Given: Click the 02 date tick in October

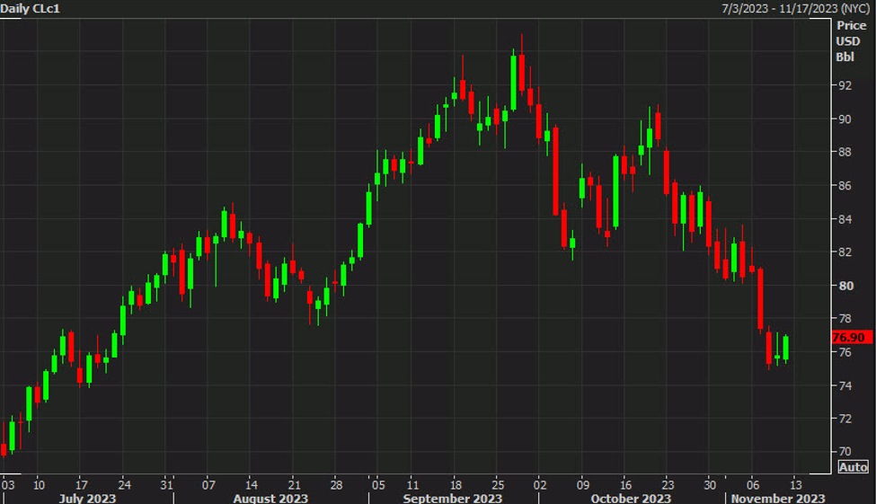Looking at the screenshot, I should (x=540, y=482).
